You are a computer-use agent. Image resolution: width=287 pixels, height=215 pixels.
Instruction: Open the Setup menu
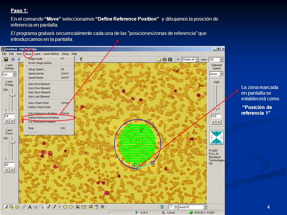(x=65, y=54)
